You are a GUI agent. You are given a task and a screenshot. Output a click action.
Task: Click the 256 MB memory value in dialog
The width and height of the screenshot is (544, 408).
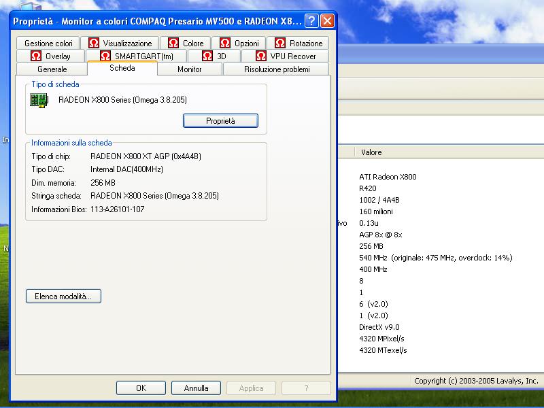point(103,182)
